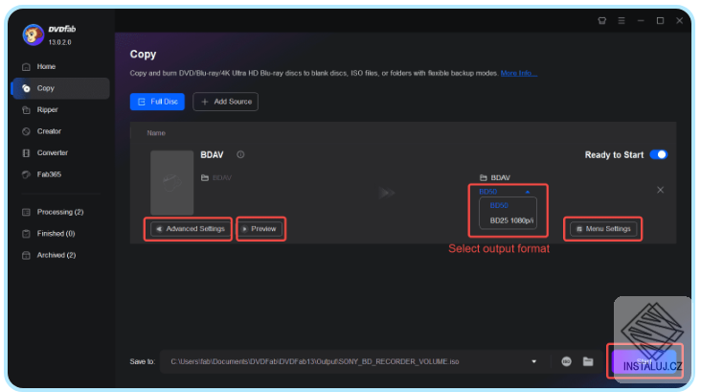Click the Ripper icon in sidebar
Viewport: 701px width, 392px height.
pyautogui.click(x=26, y=109)
